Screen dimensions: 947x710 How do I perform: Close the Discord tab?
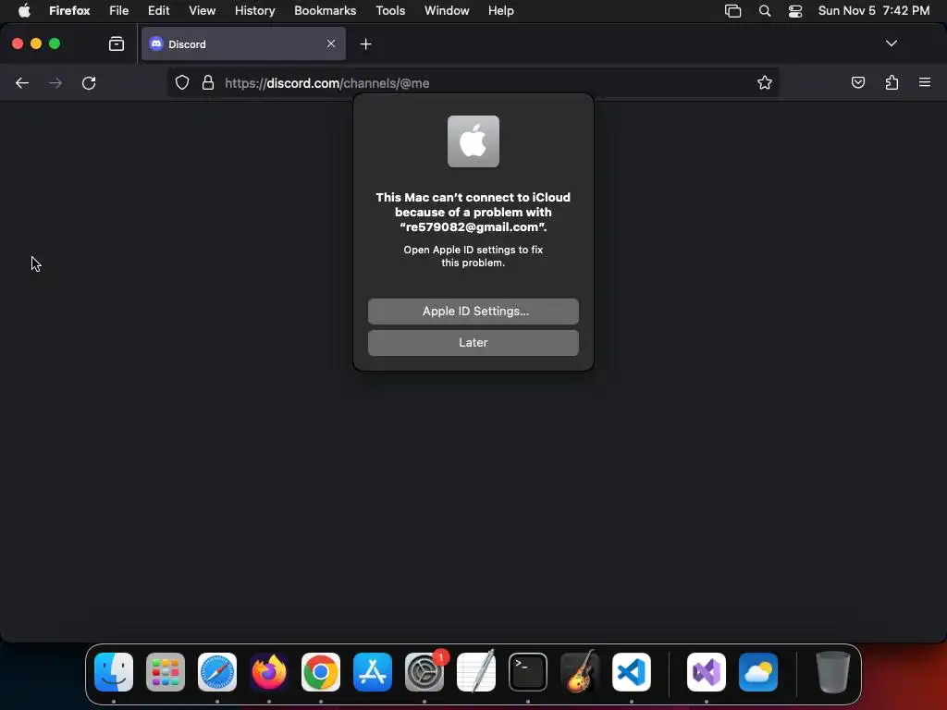[331, 43]
